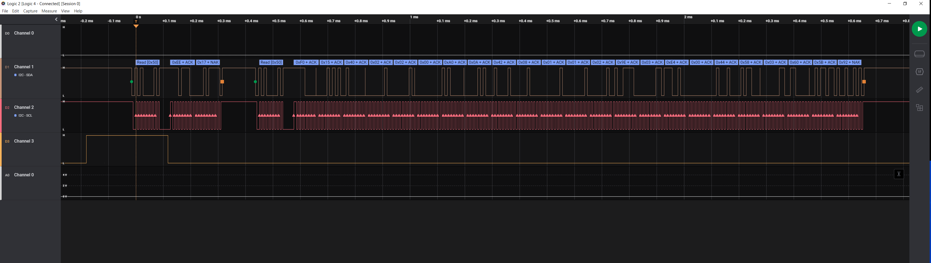Collapse the channel label sidebar chevron
931x263 pixels.
point(56,19)
